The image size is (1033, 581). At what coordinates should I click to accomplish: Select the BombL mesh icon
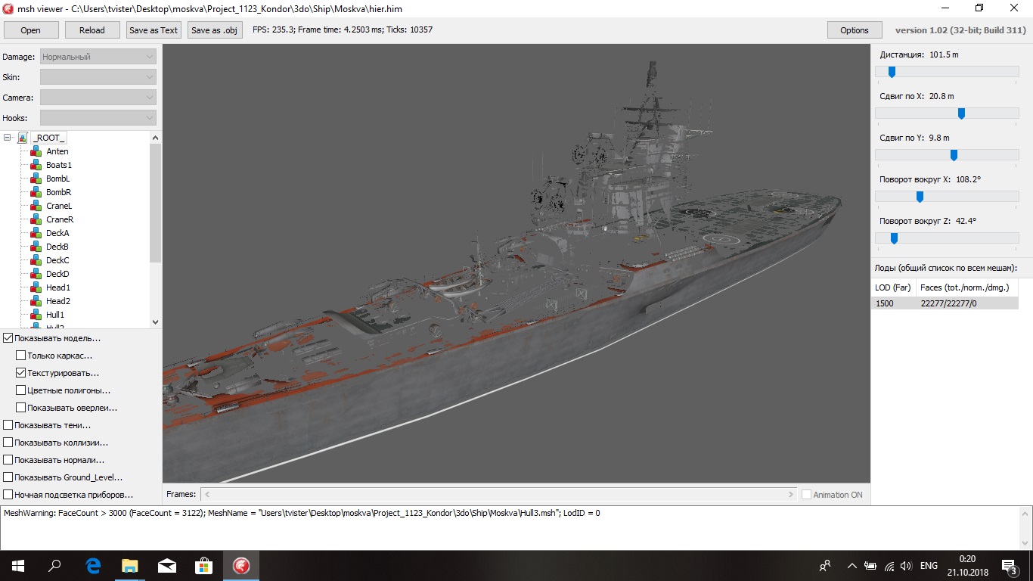36,179
